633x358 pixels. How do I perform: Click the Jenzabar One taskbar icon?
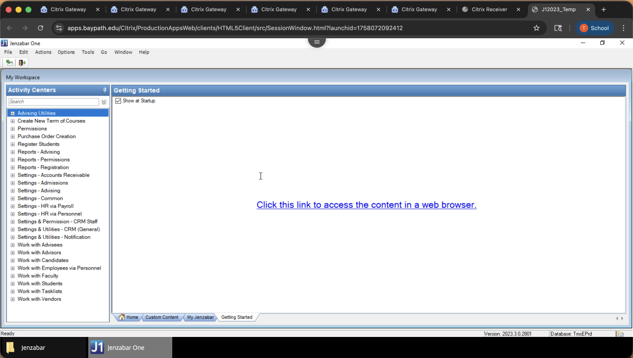pyautogui.click(x=97, y=347)
